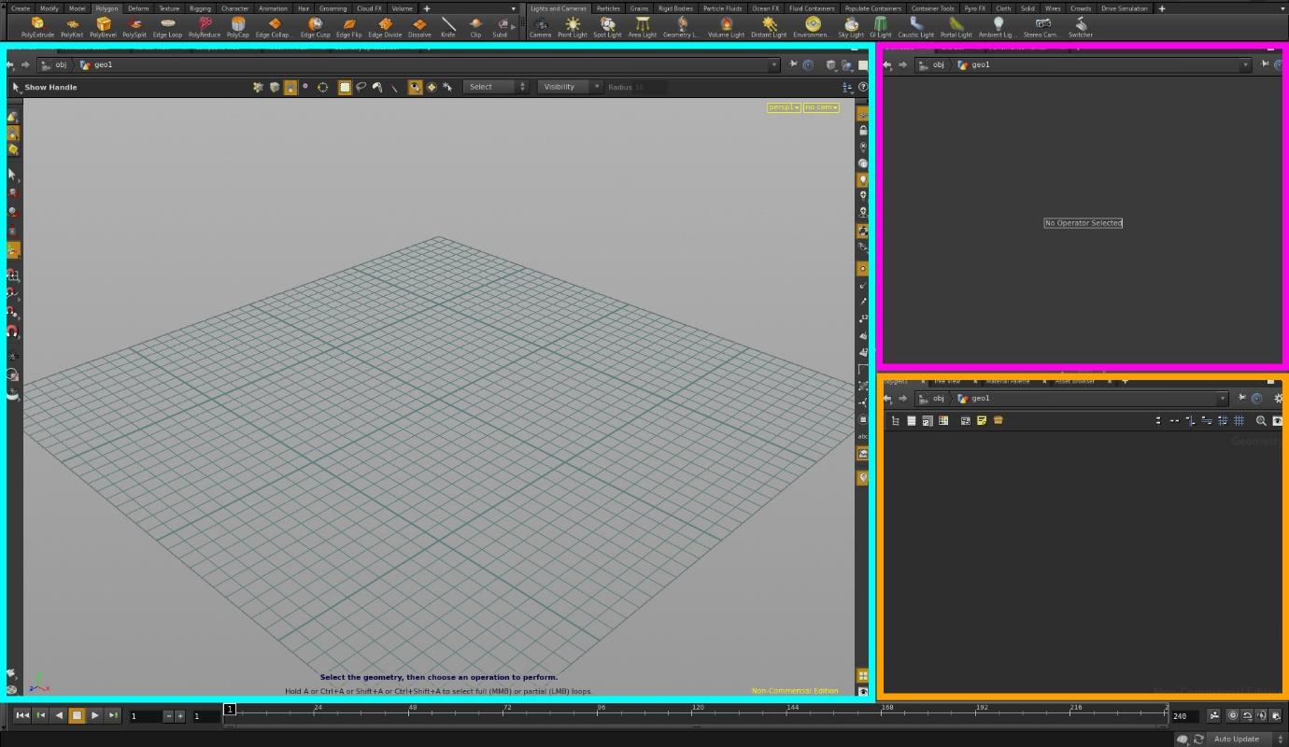Toggle the grid display in the network editor
The height and width of the screenshot is (747, 1289).
1239,420
